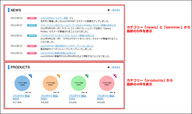Image resolution: width=192 pixels, height=114 pixels.
Task: Click INFO label on 製品特設サイト row
Action: [32, 46]
